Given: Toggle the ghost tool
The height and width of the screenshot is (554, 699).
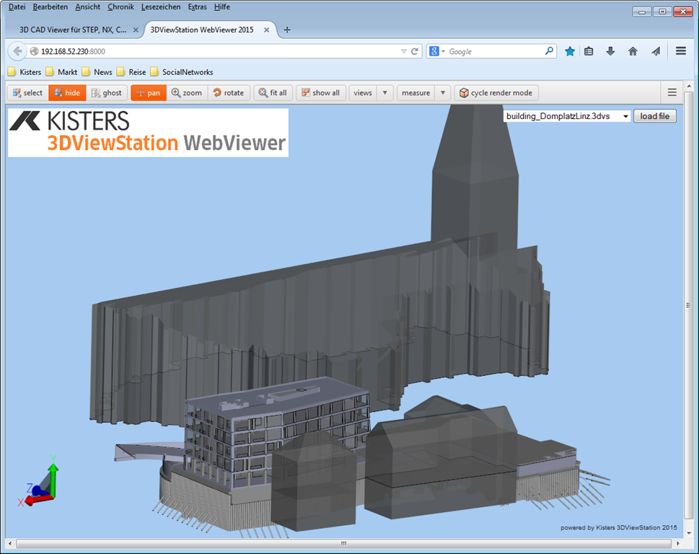Looking at the screenshot, I should [107, 93].
